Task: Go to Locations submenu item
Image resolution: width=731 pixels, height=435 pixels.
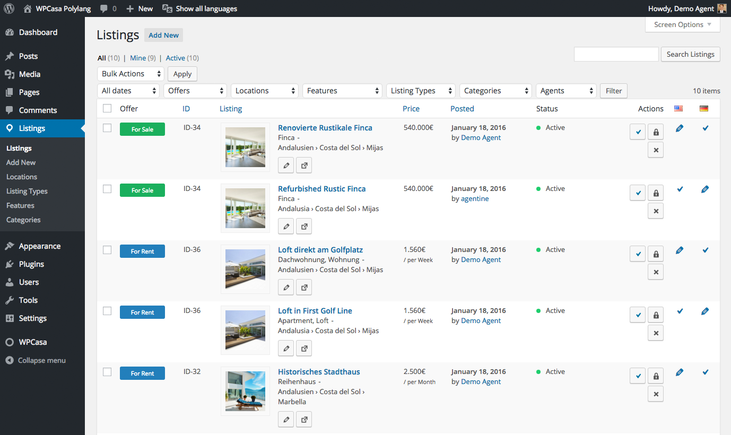Action: click(22, 177)
